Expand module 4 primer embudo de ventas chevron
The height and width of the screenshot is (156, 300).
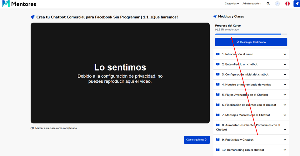pyautogui.click(x=285, y=85)
